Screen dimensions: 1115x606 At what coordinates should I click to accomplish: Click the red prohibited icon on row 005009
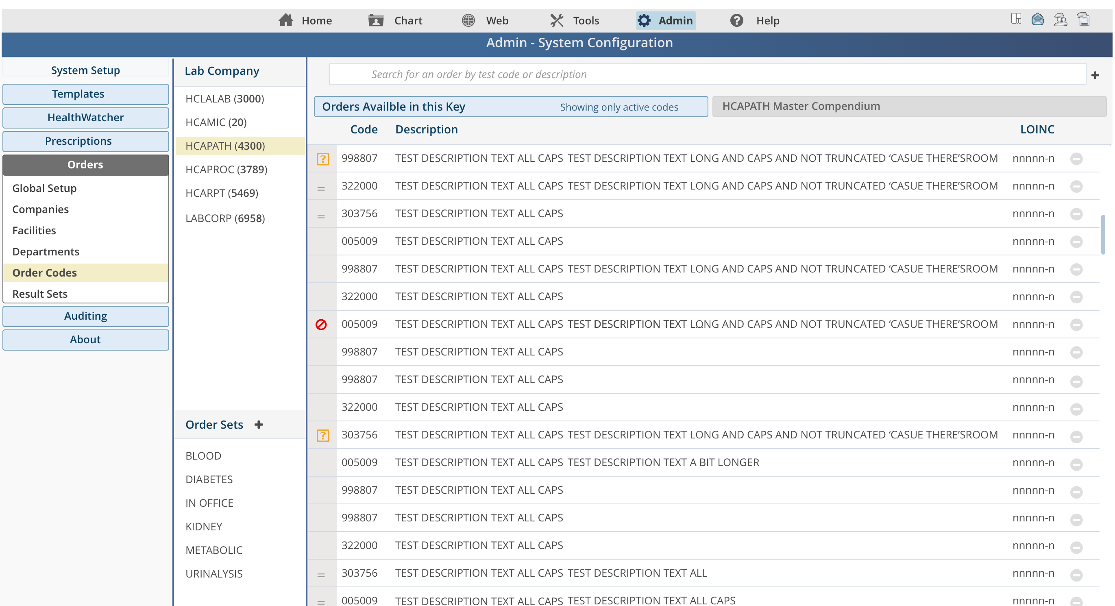pos(321,325)
